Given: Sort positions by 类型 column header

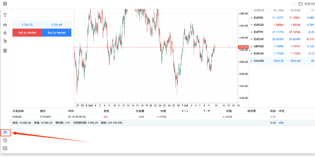Looking at the screenshot, I should pos(106,111).
